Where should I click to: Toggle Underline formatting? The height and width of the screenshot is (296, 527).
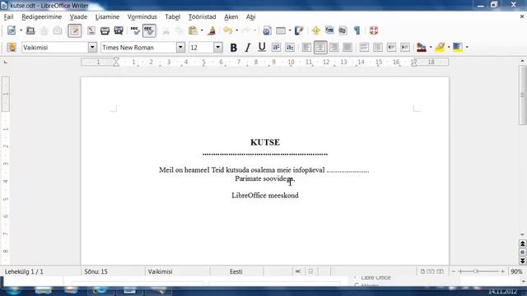(262, 48)
